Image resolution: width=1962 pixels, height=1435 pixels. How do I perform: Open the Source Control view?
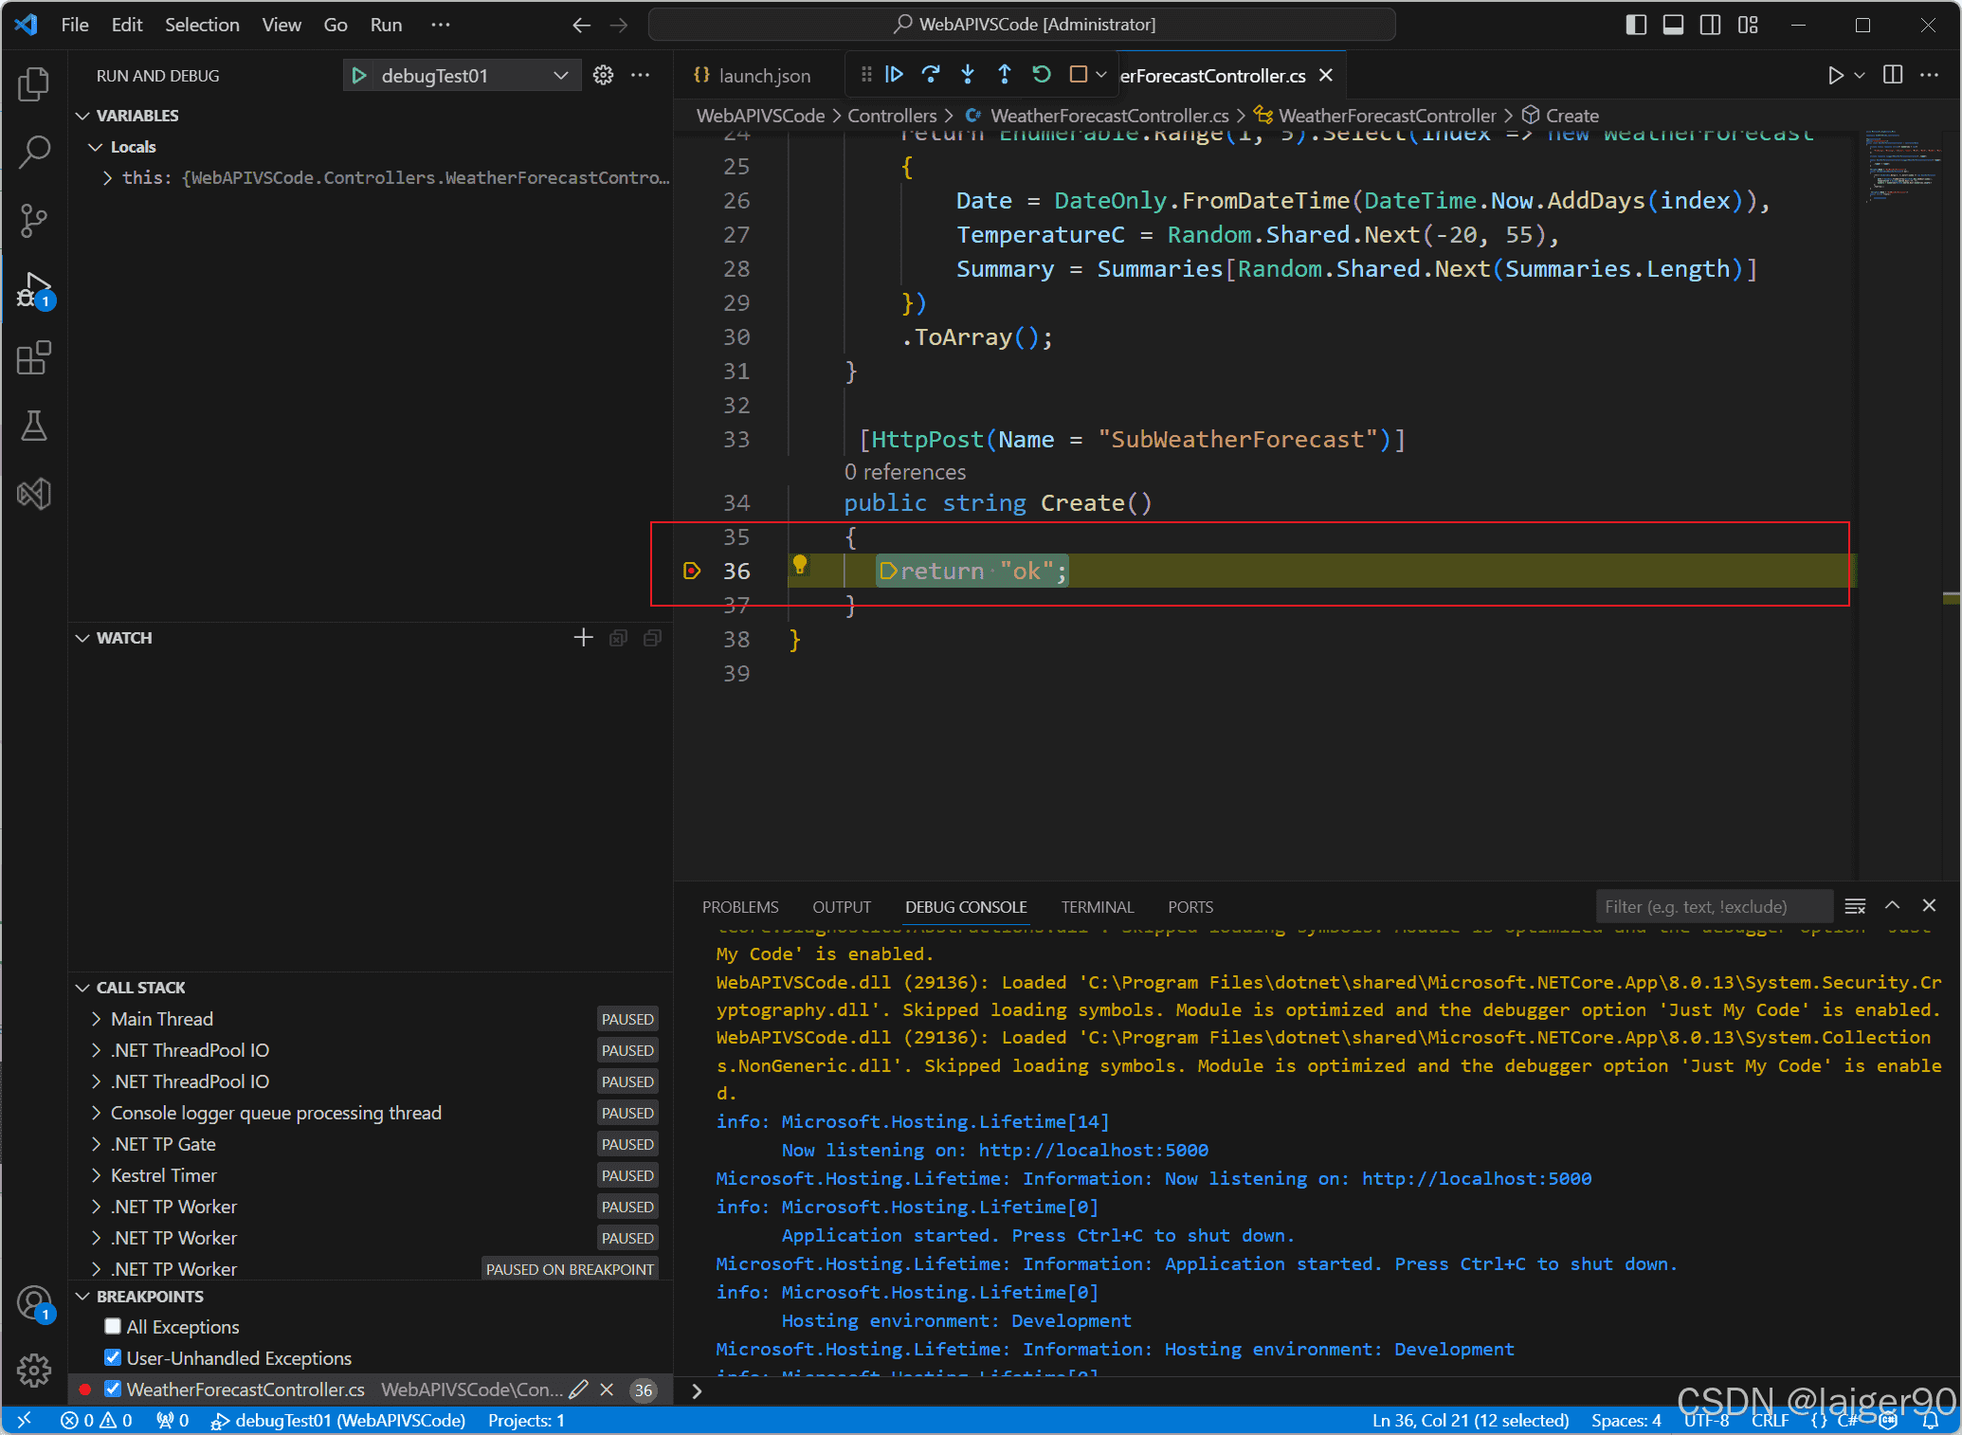click(34, 221)
